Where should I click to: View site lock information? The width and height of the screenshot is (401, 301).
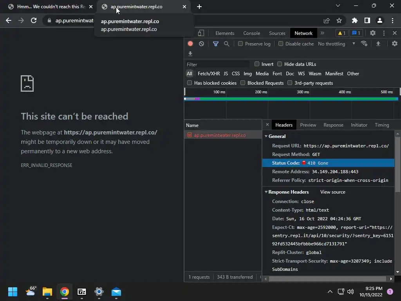(49, 20)
